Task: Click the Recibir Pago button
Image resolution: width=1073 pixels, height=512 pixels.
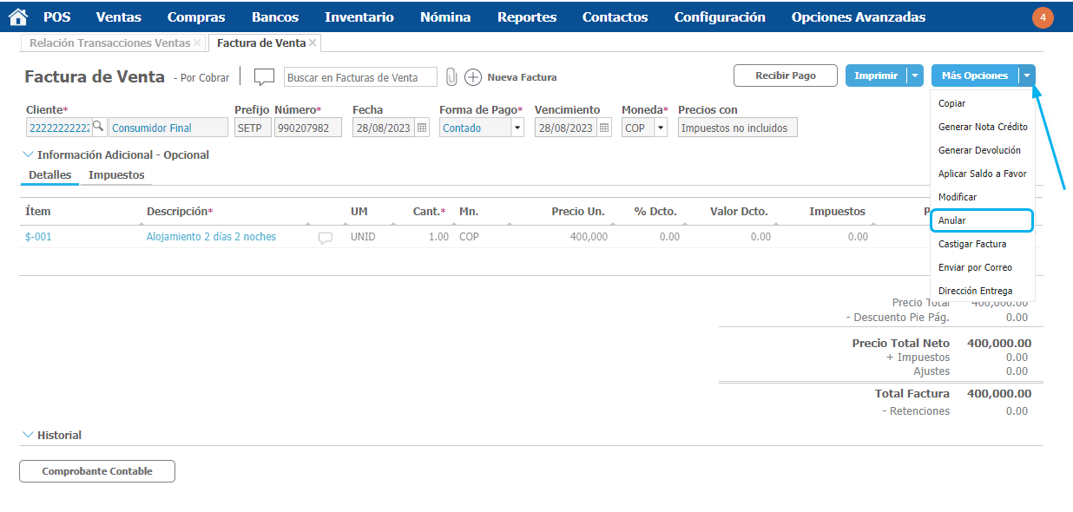Action: tap(786, 75)
